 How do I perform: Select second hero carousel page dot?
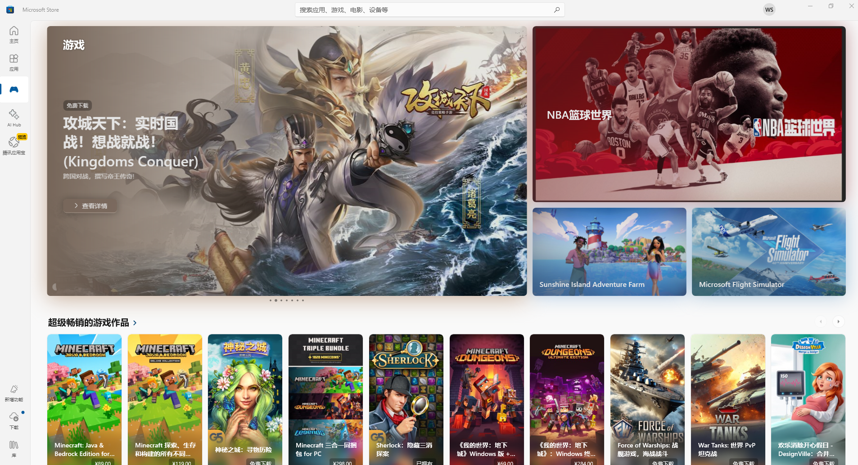pos(276,300)
